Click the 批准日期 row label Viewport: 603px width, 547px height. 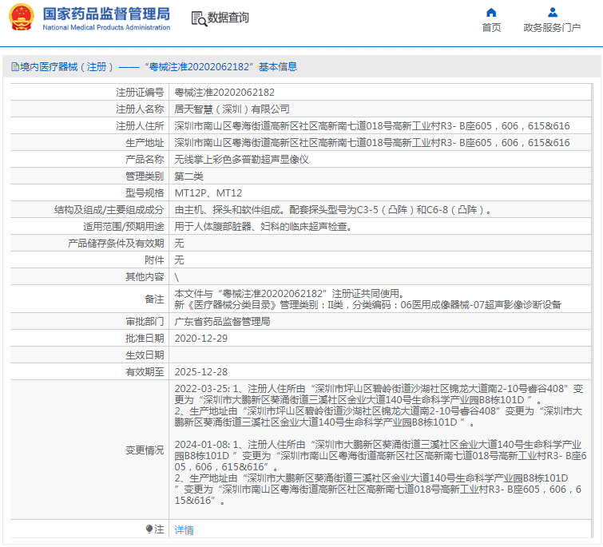145,339
